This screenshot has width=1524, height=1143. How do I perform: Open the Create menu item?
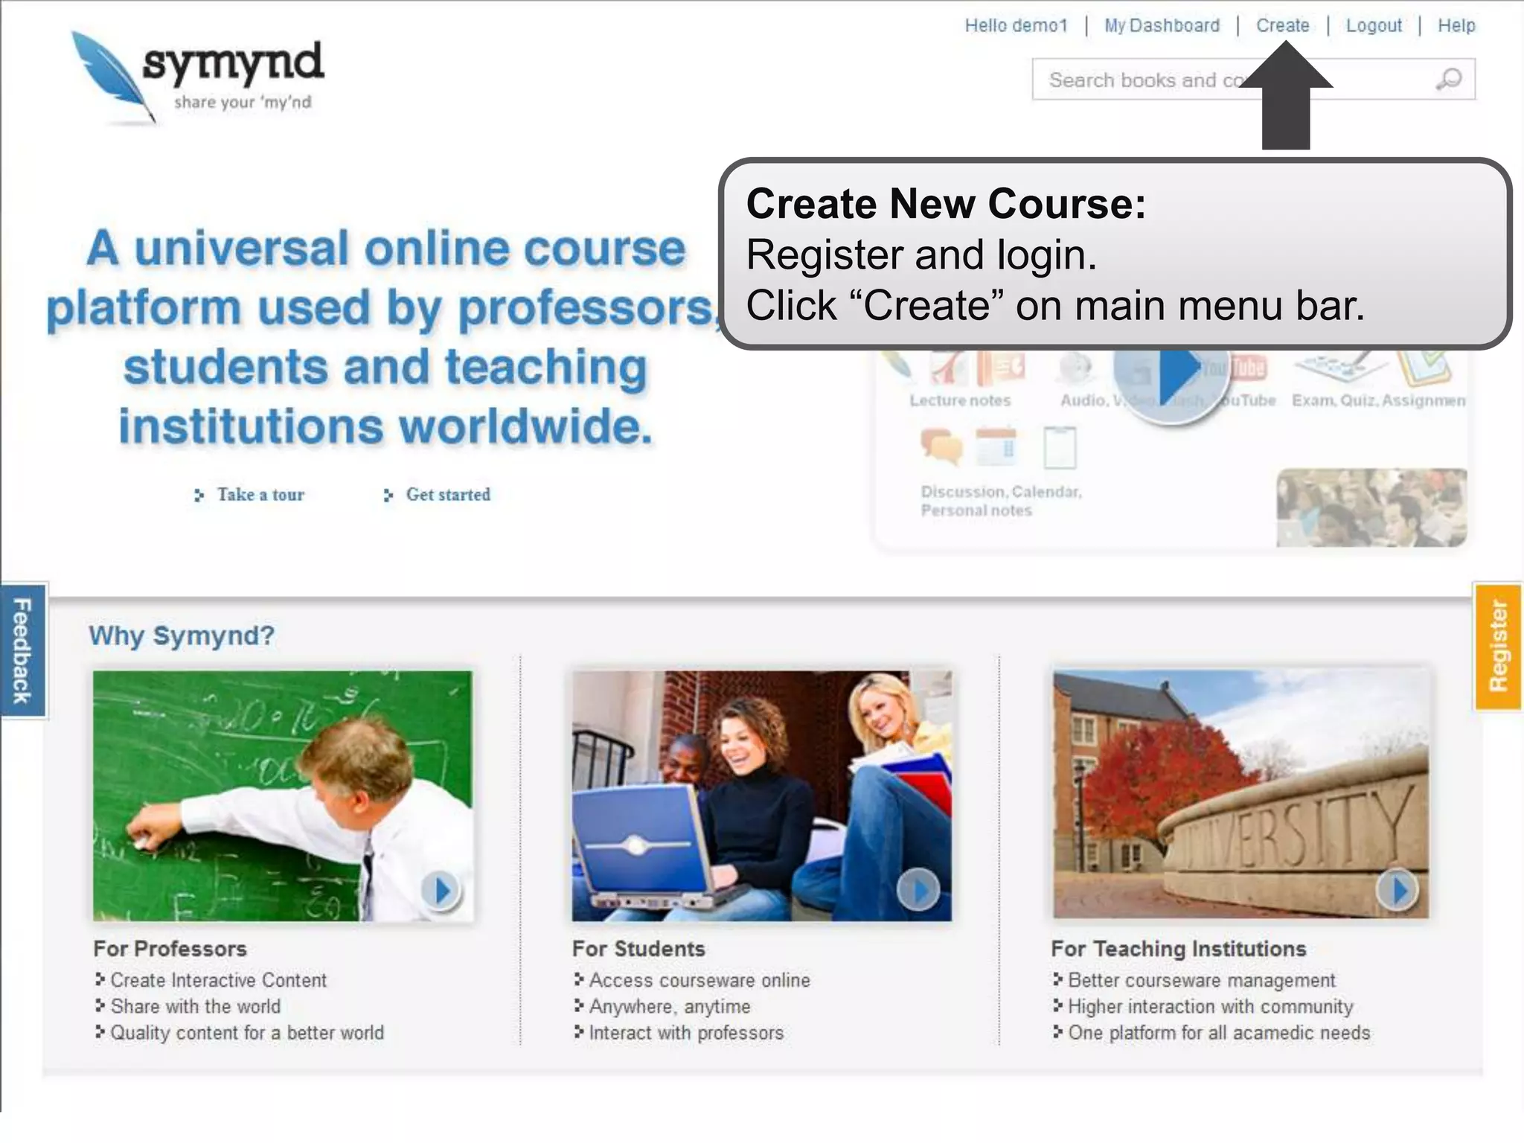click(x=1282, y=25)
